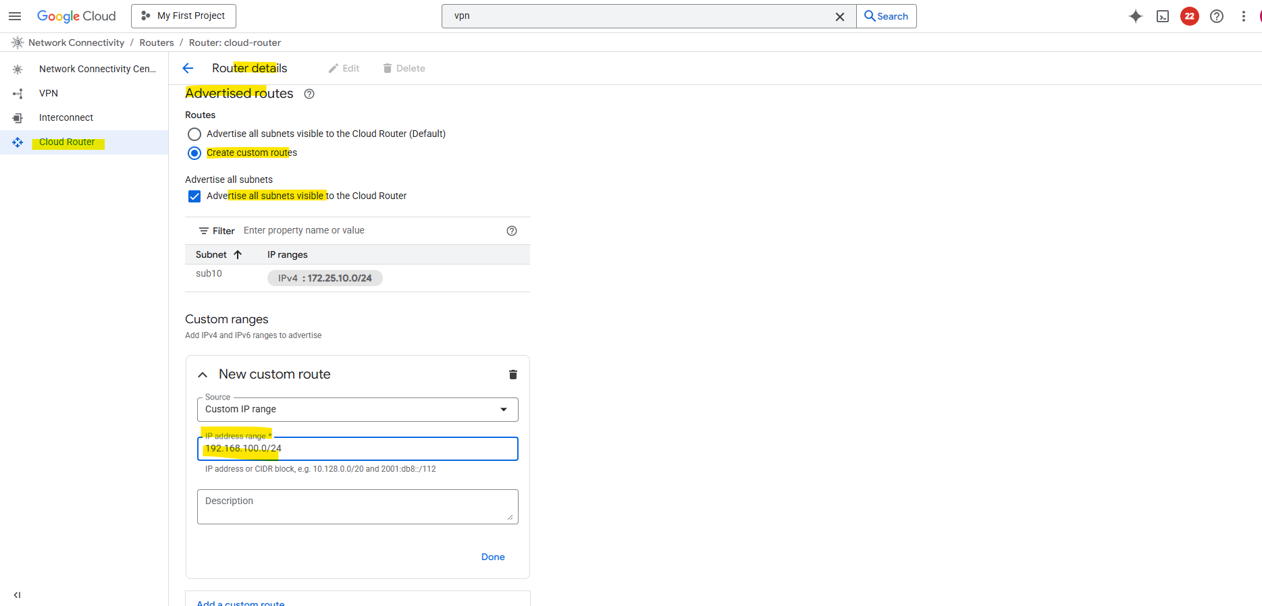Collapse the New custom route section
This screenshot has height=606, width=1262.
(x=203, y=375)
